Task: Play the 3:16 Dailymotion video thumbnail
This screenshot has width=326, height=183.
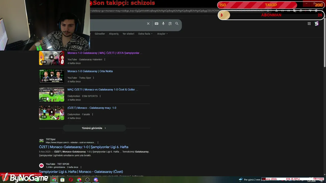Action: tap(52, 95)
